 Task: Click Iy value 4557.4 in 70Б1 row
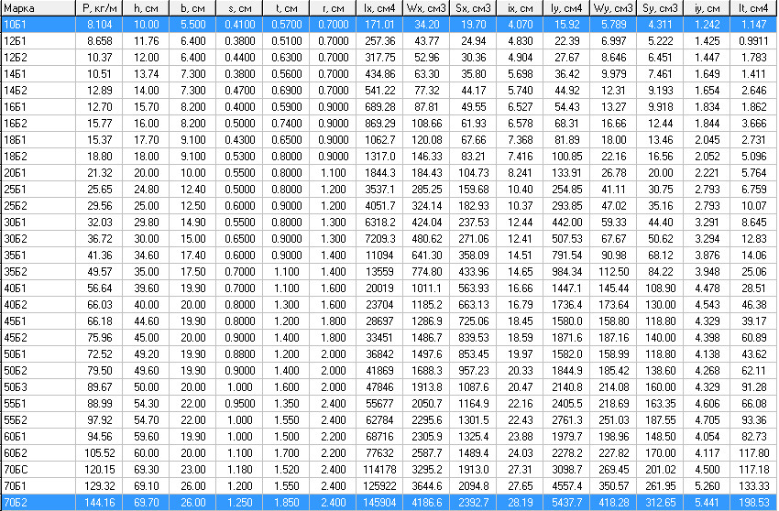566,486
